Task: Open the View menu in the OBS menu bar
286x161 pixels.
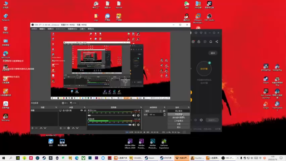Action: 50,29
